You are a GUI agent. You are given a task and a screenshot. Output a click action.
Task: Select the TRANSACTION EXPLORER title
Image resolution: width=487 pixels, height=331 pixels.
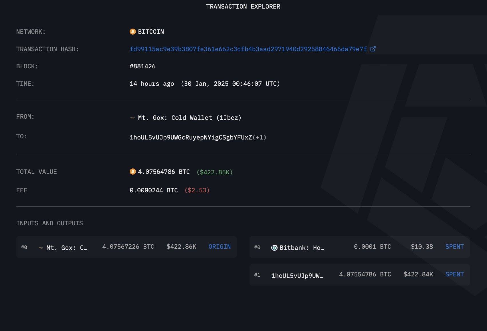coord(243,6)
